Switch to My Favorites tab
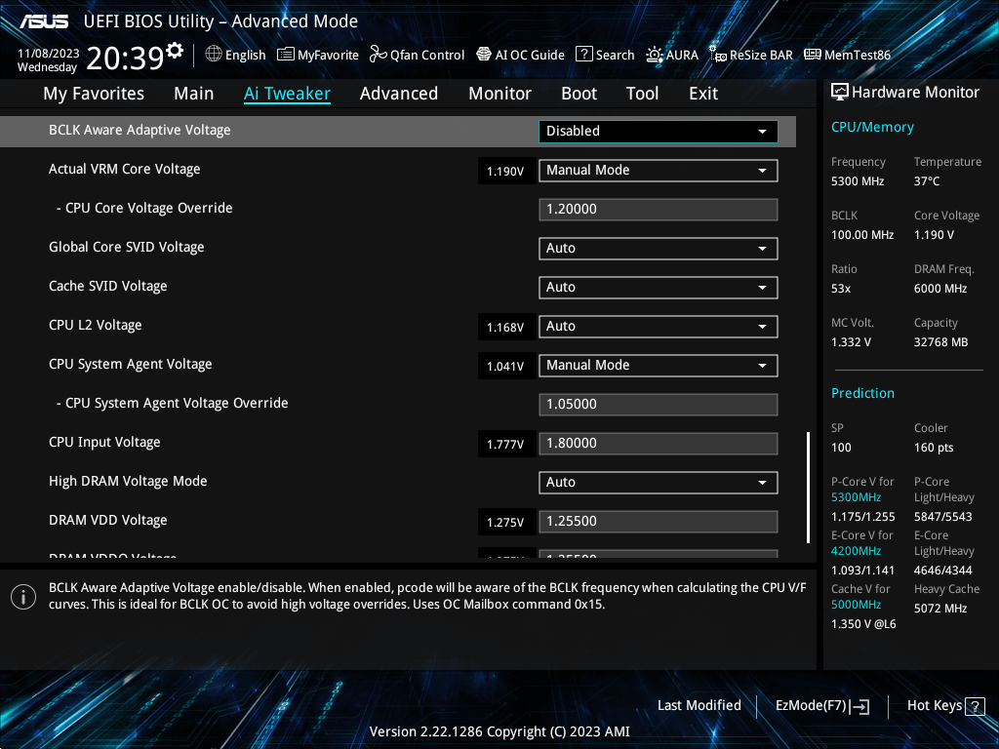Image resolution: width=999 pixels, height=749 pixels. pyautogui.click(x=94, y=94)
